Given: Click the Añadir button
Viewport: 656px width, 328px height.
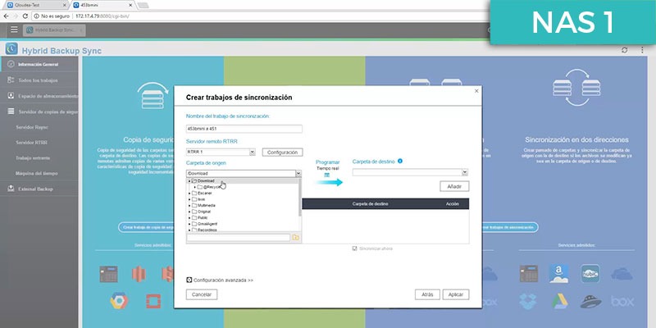Looking at the screenshot, I should pyautogui.click(x=454, y=187).
